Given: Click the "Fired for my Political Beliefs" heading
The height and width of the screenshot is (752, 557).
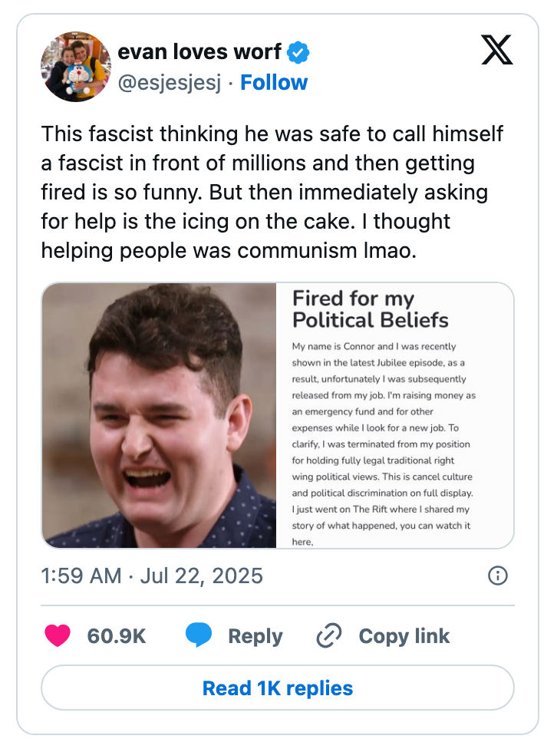Looking at the screenshot, I should point(370,309).
